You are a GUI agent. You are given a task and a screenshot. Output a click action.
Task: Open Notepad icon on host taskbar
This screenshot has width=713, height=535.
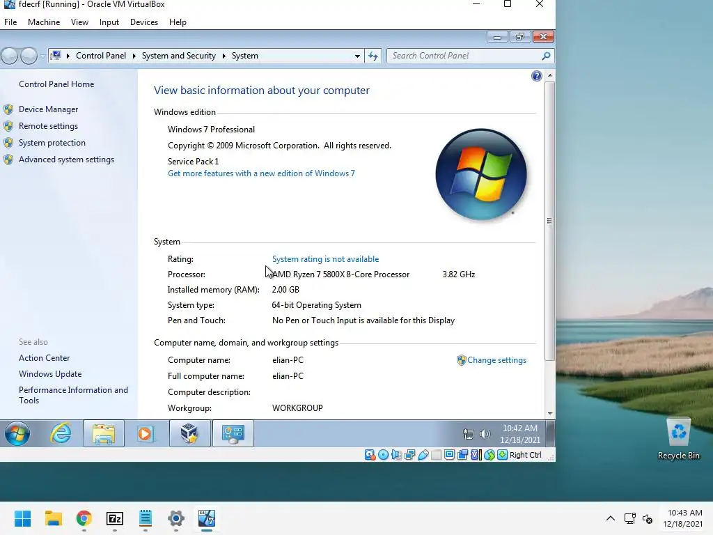[146, 518]
